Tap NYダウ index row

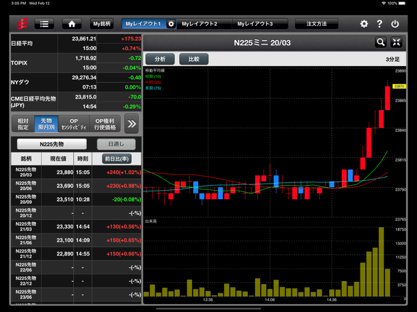(x=76, y=82)
